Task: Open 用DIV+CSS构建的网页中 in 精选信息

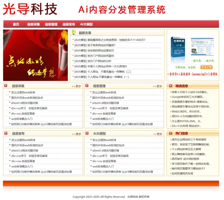Action: [x=187, y=116]
